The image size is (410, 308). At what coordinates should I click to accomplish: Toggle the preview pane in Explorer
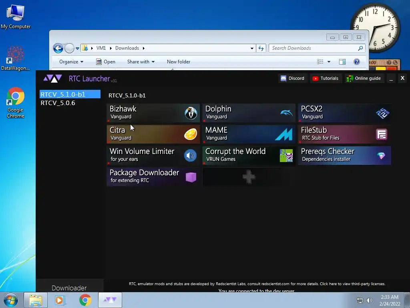tap(342, 62)
